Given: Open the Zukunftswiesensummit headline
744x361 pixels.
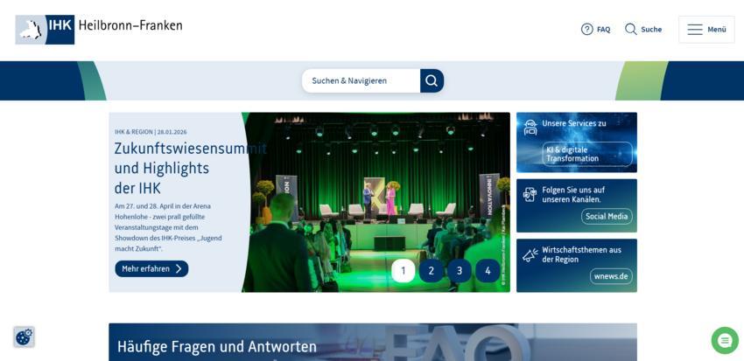Looking at the screenshot, I should click(x=190, y=168).
